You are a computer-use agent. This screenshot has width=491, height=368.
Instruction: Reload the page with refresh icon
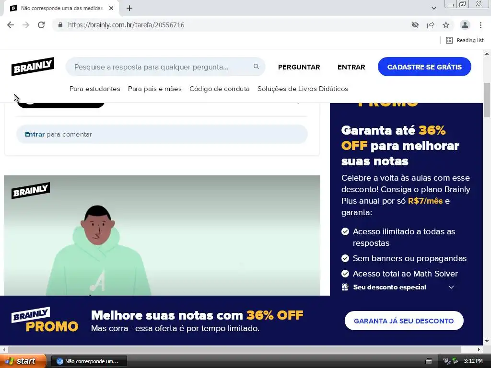[x=41, y=25]
